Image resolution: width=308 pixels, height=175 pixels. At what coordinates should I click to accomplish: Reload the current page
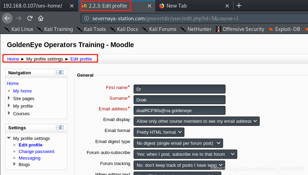point(30,18)
